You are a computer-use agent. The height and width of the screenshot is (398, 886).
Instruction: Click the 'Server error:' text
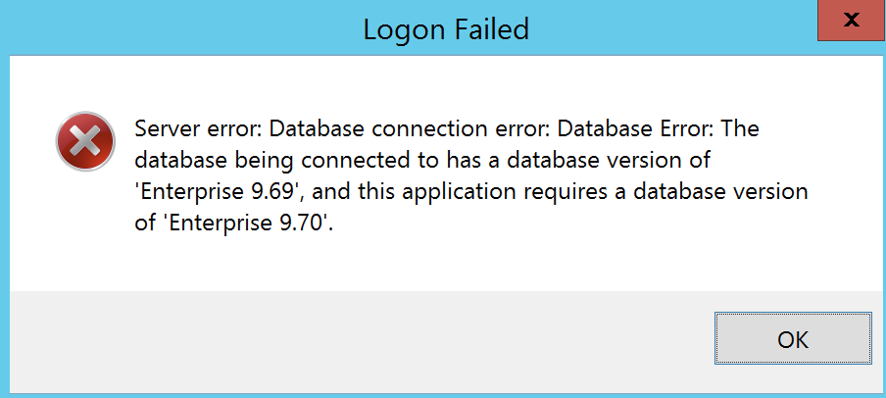(198, 129)
